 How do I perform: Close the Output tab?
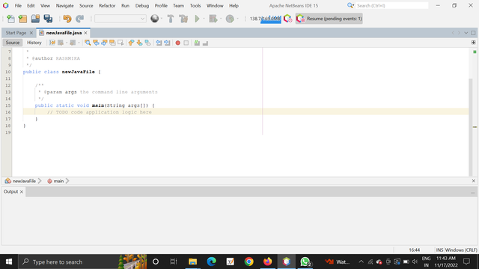coord(22,192)
